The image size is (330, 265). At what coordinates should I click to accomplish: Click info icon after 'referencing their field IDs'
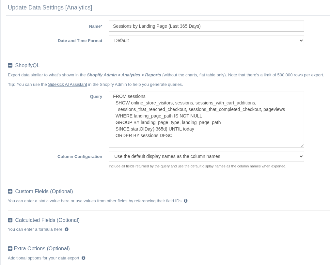(186, 201)
